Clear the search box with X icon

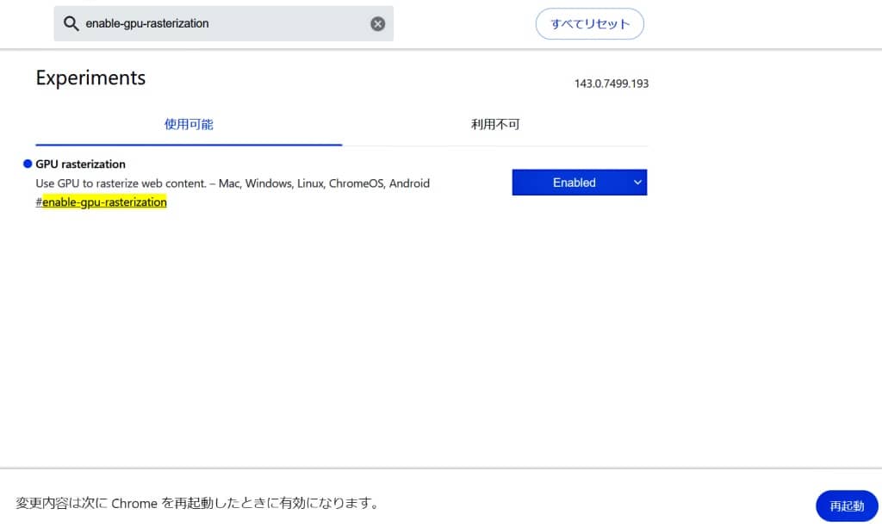[377, 24]
